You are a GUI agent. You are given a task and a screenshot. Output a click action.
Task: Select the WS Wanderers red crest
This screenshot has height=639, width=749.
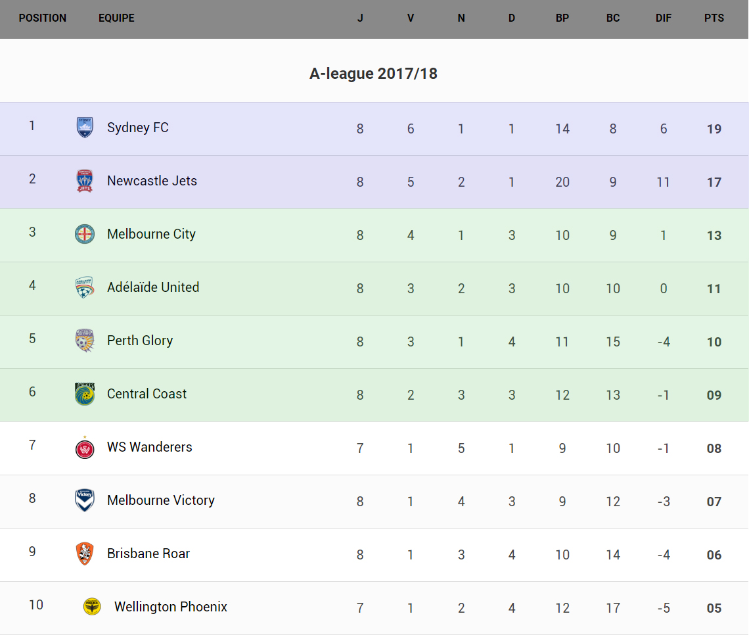[x=85, y=448]
